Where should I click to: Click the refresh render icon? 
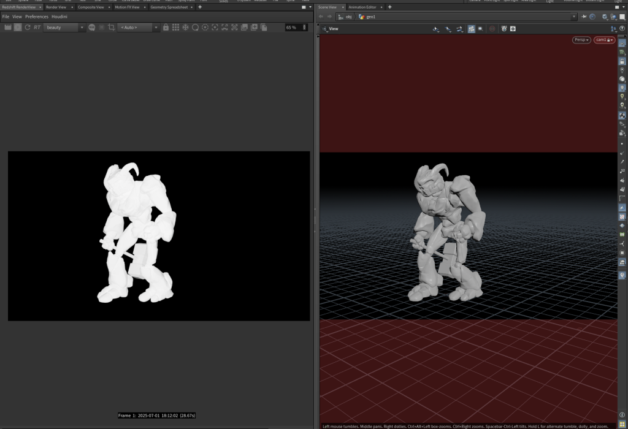click(28, 28)
